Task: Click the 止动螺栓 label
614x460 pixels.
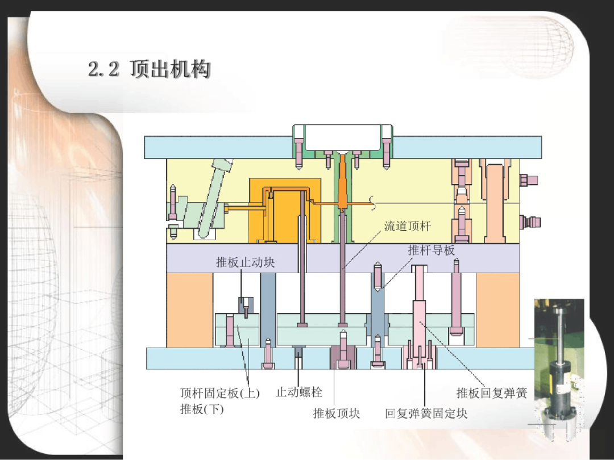Action: pyautogui.click(x=299, y=392)
